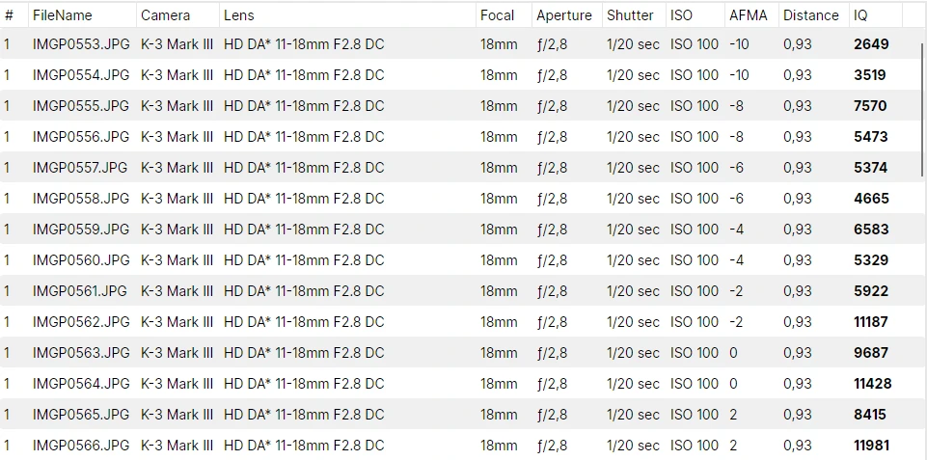Screen dimensions: 927x460
Task: Click the # column header
Action: click(x=9, y=15)
